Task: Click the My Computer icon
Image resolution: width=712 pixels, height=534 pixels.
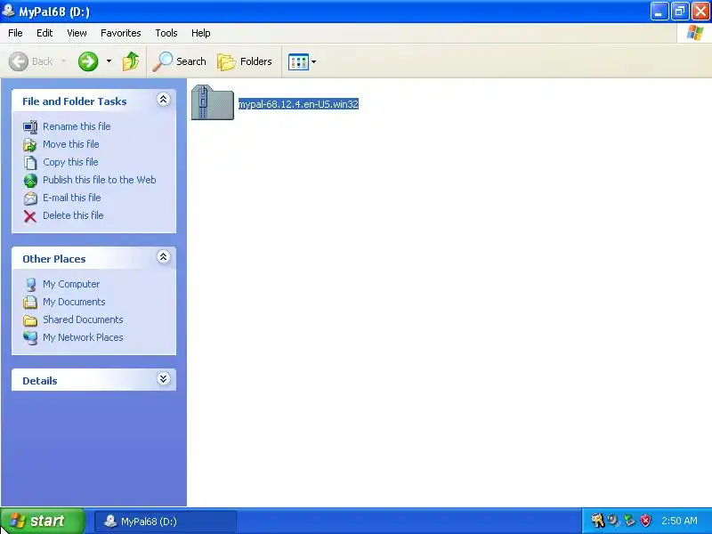Action: click(30, 284)
